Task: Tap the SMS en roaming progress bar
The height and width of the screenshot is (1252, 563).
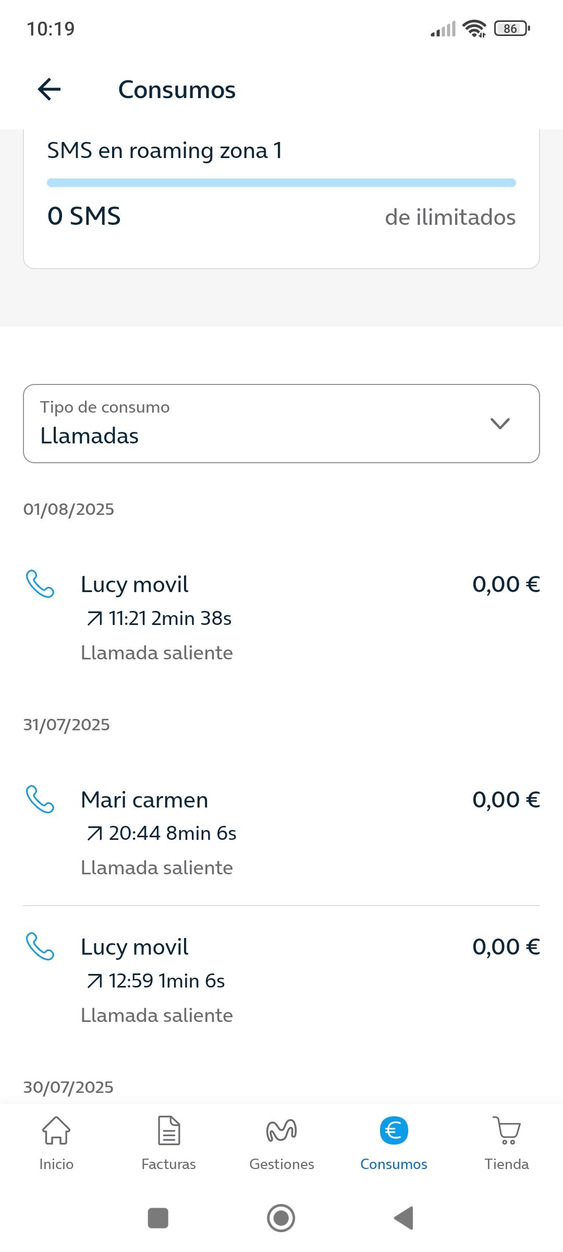Action: [281, 183]
